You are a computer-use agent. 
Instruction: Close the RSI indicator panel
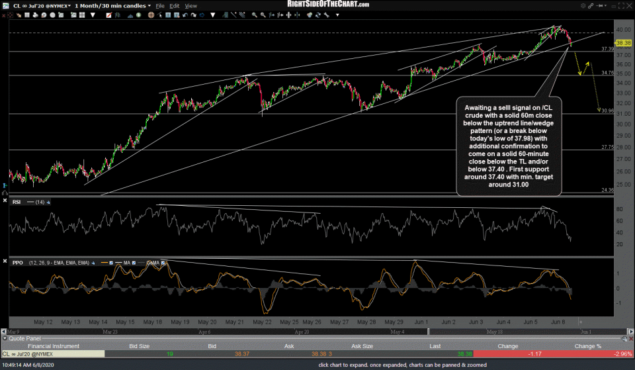click(7, 201)
